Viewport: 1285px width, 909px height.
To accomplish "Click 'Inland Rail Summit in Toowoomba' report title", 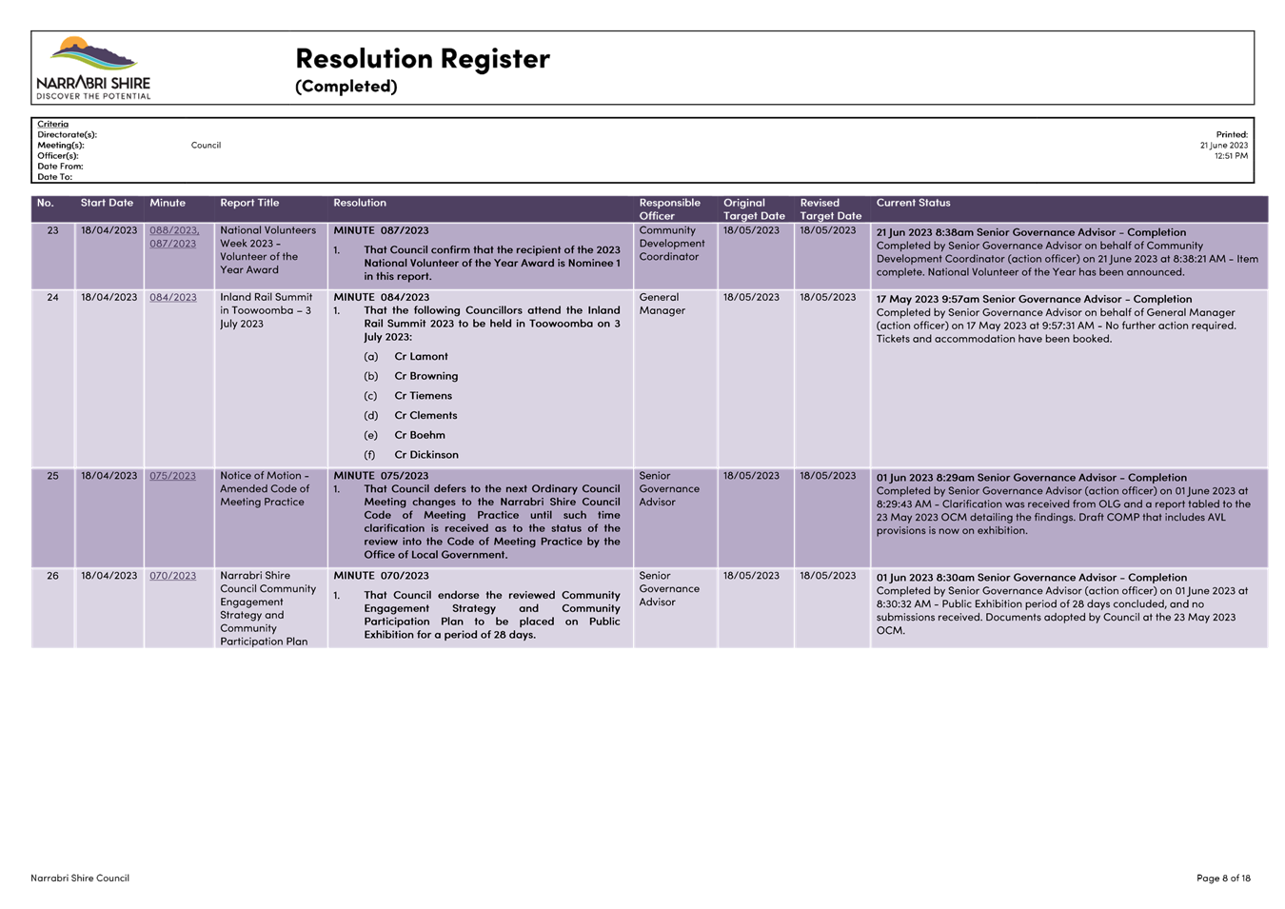I will (x=267, y=310).
